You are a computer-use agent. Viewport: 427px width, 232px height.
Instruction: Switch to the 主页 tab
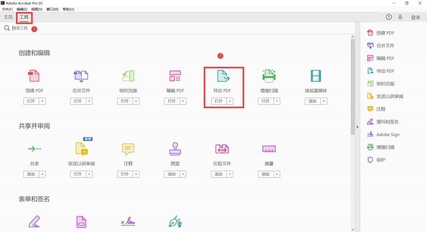8,17
